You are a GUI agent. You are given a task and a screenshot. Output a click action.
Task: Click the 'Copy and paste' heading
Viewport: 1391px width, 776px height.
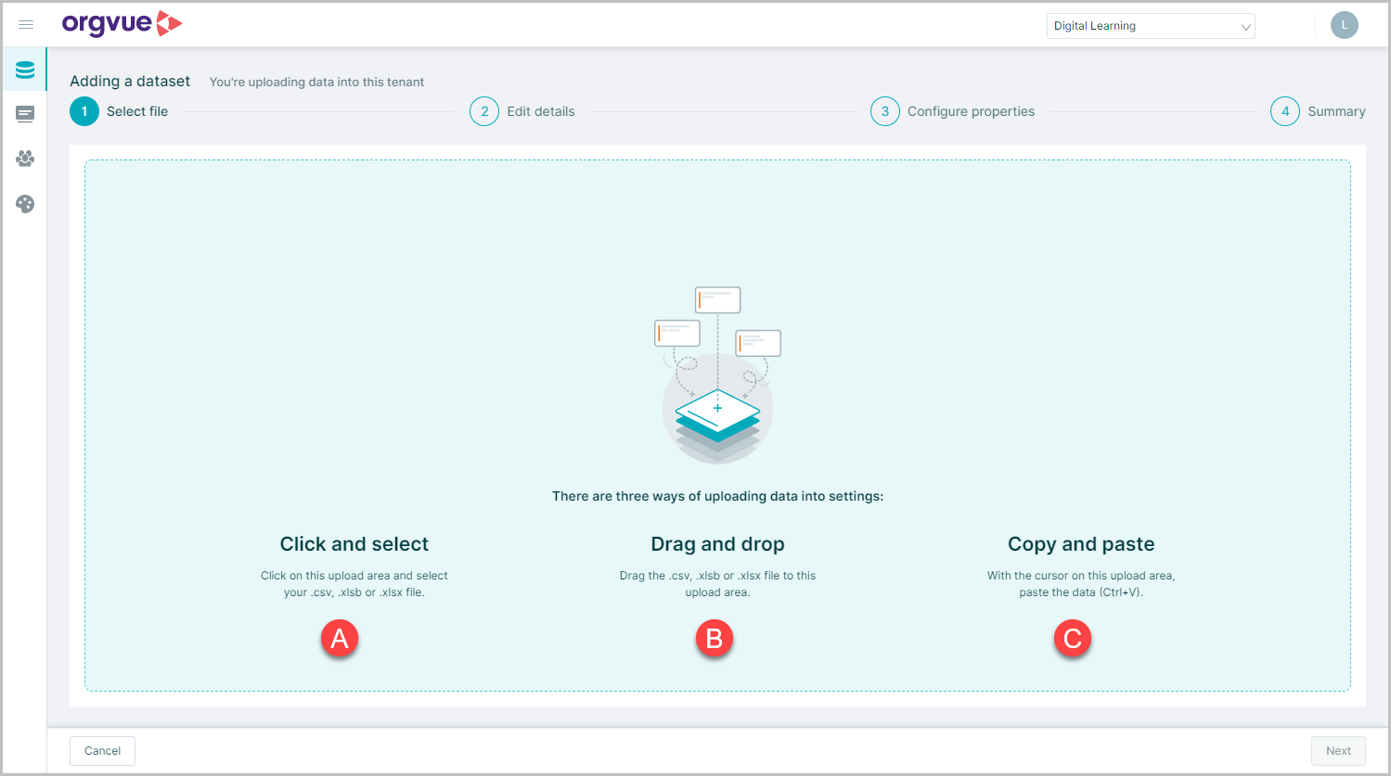tap(1081, 544)
